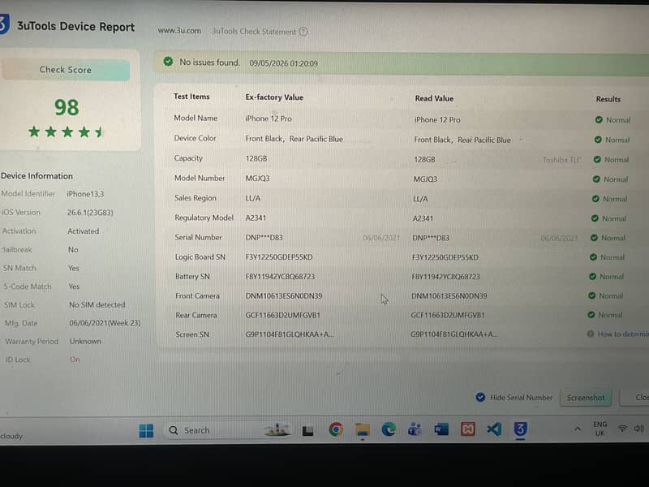The height and width of the screenshot is (487, 649).
Task: Open the Wi-Fi network tray icon
Action: point(622,429)
